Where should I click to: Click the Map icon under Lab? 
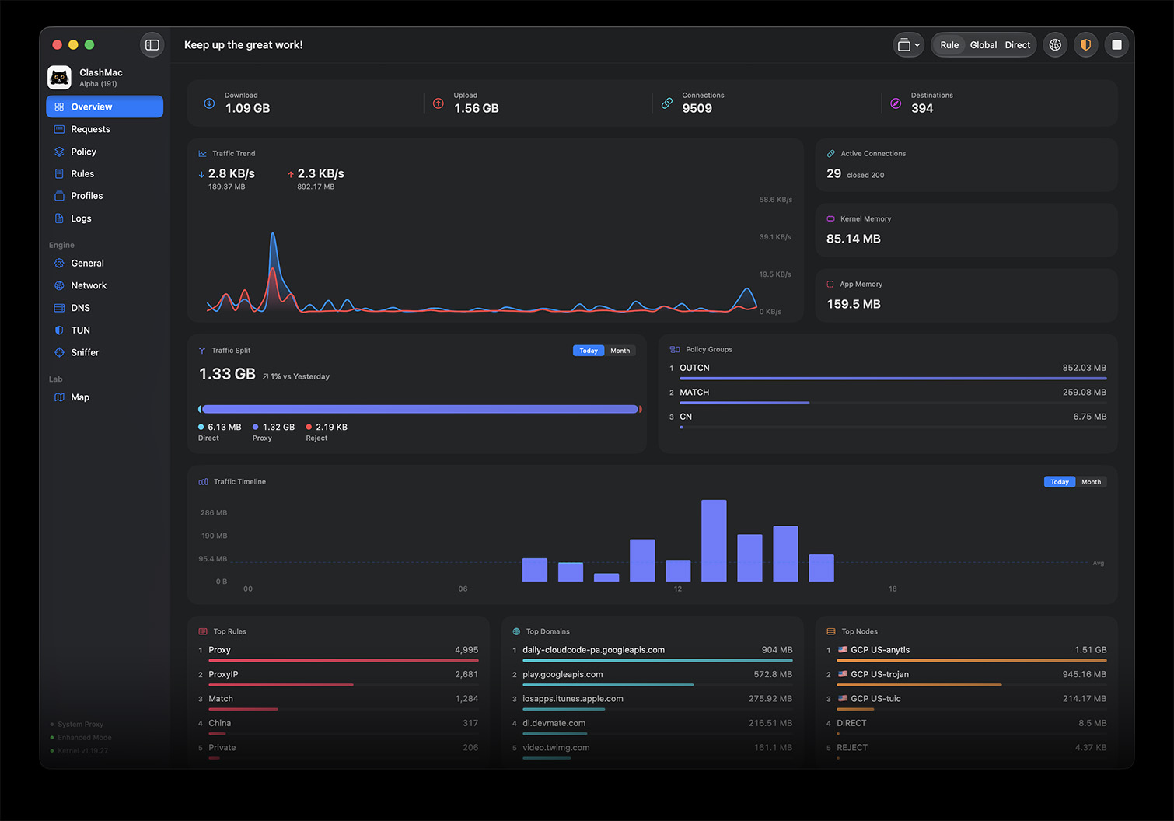coord(59,397)
